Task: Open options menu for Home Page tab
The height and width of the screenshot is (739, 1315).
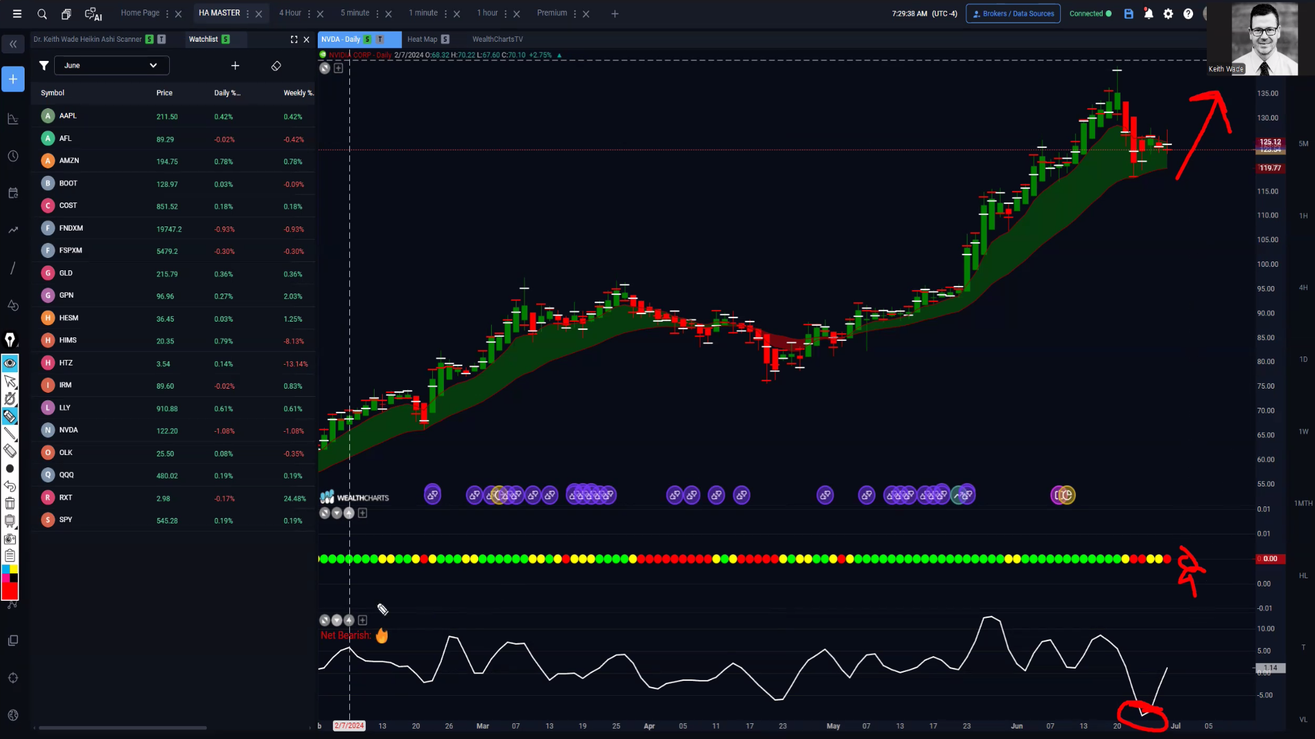Action: point(167,14)
